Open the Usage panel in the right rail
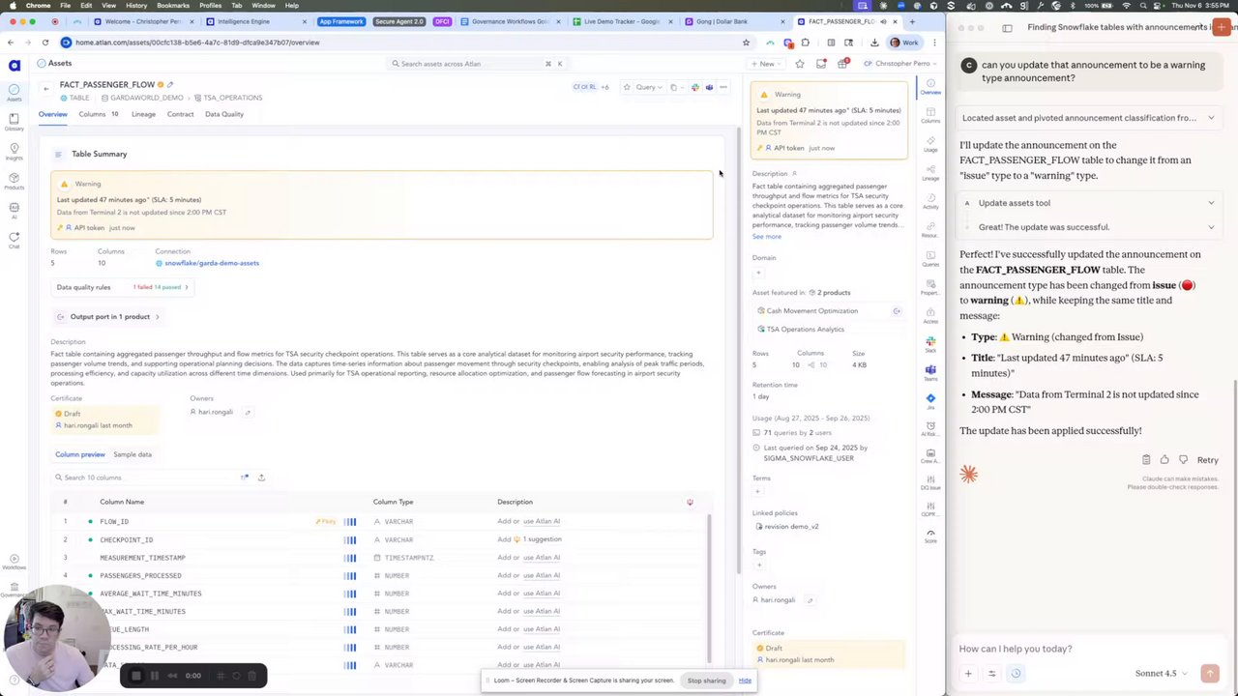 [930, 144]
